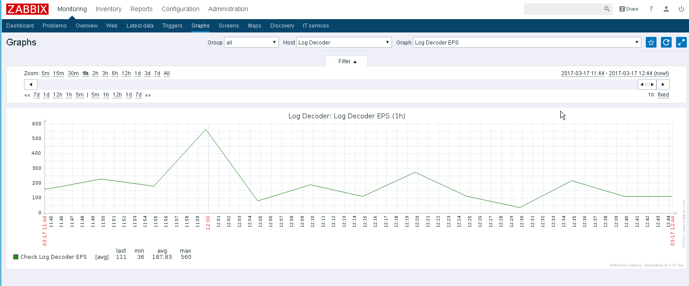Click the search magnifier icon
The image size is (689, 286).
click(x=607, y=9)
